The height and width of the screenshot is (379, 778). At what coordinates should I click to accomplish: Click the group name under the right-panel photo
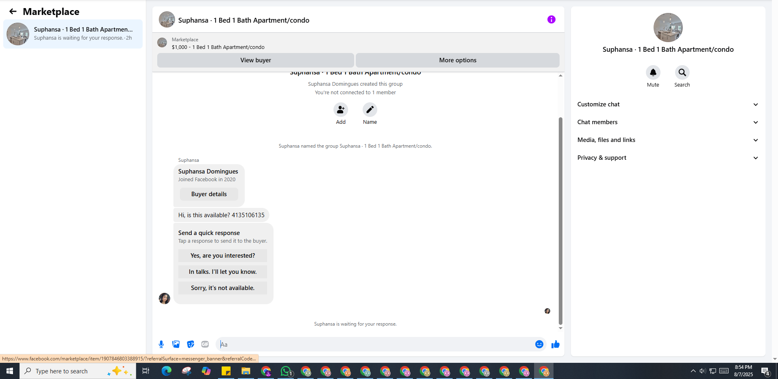point(668,49)
